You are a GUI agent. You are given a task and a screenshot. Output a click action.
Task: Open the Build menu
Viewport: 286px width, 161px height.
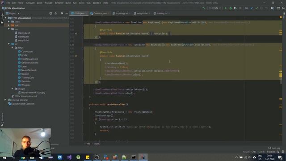[x=68, y=3]
